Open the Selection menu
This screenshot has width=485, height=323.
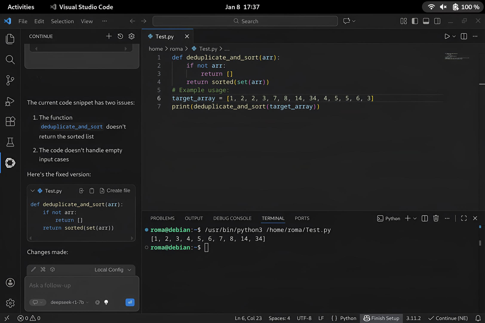pos(63,21)
